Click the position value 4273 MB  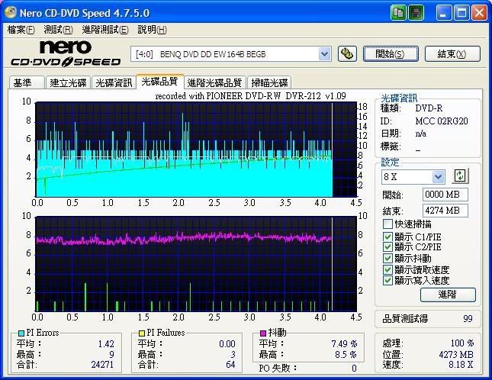(x=456, y=355)
